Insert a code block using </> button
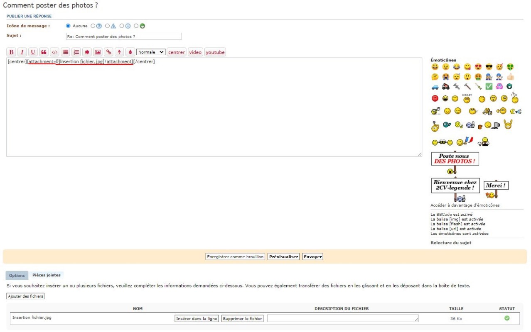This screenshot has width=531, height=332. click(54, 52)
